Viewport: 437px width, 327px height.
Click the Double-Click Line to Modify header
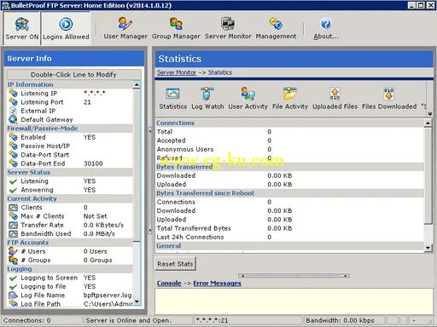point(73,75)
